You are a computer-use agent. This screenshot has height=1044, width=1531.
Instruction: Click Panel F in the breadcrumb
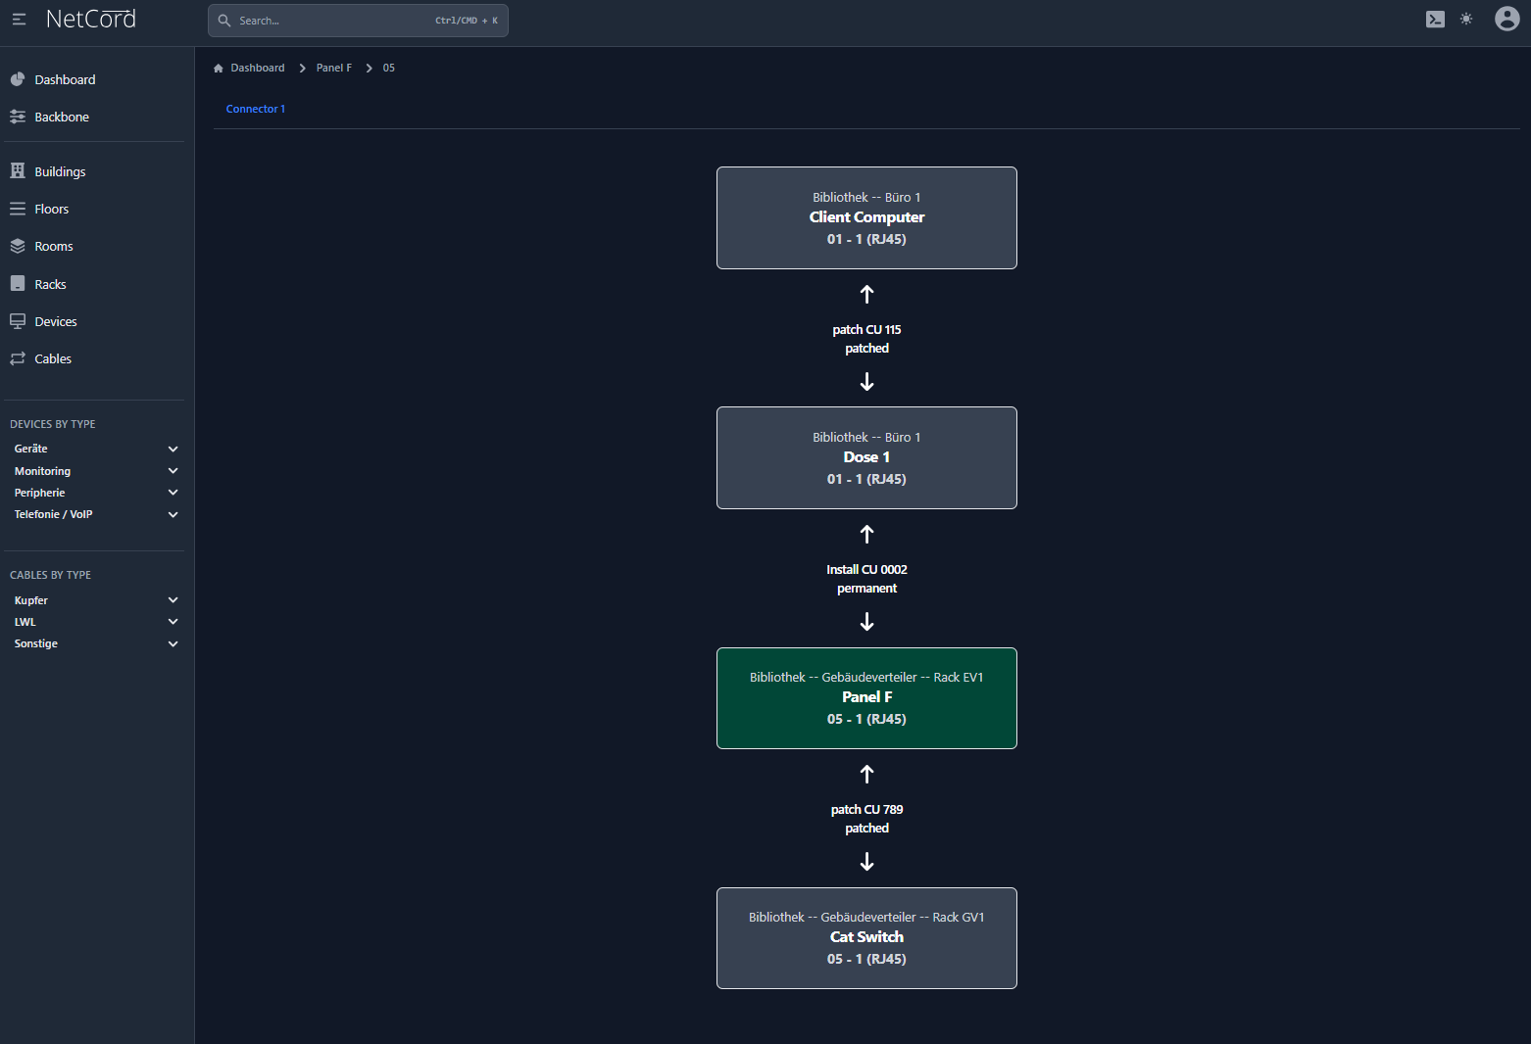333,69
